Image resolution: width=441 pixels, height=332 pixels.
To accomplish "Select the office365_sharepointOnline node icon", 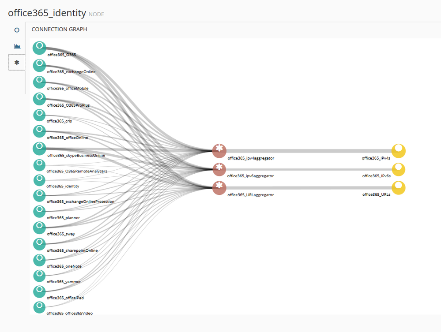I will tap(39, 244).
